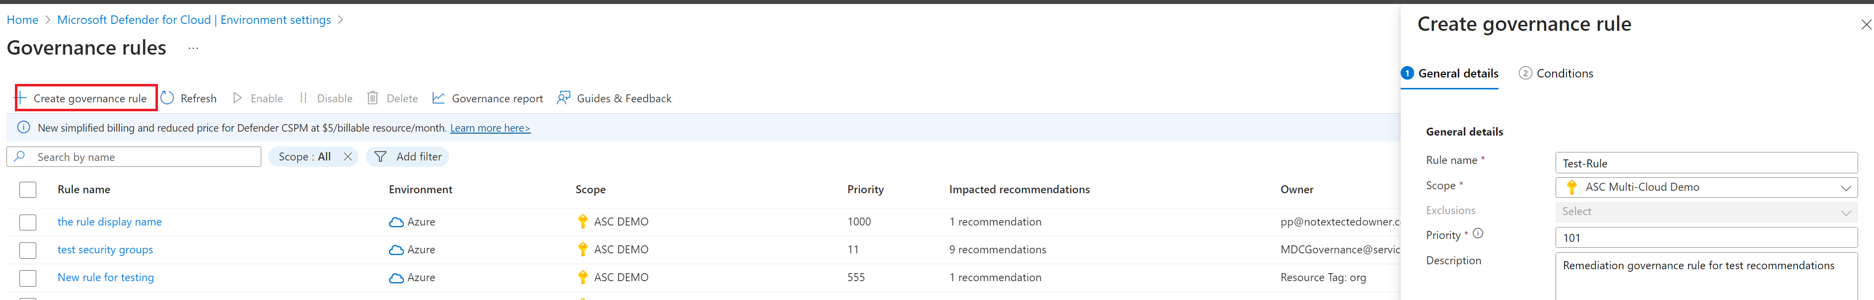
Task: Click the Priority info icon
Action: coord(1478,234)
